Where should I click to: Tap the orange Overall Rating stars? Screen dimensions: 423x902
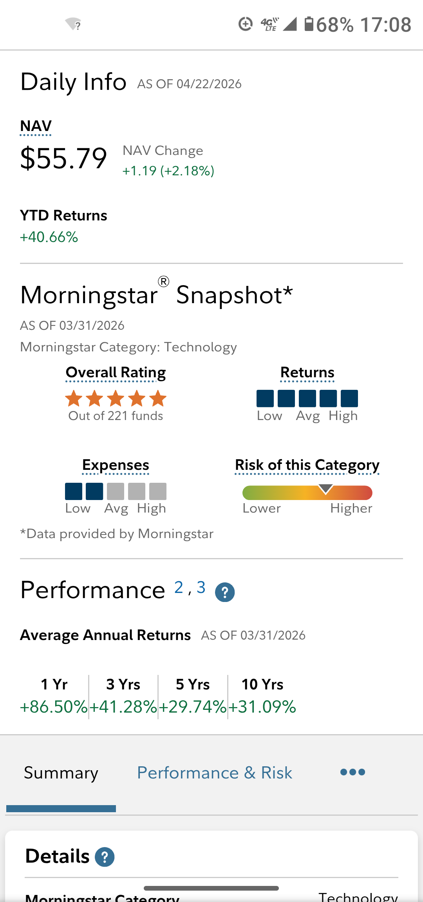[116, 398]
